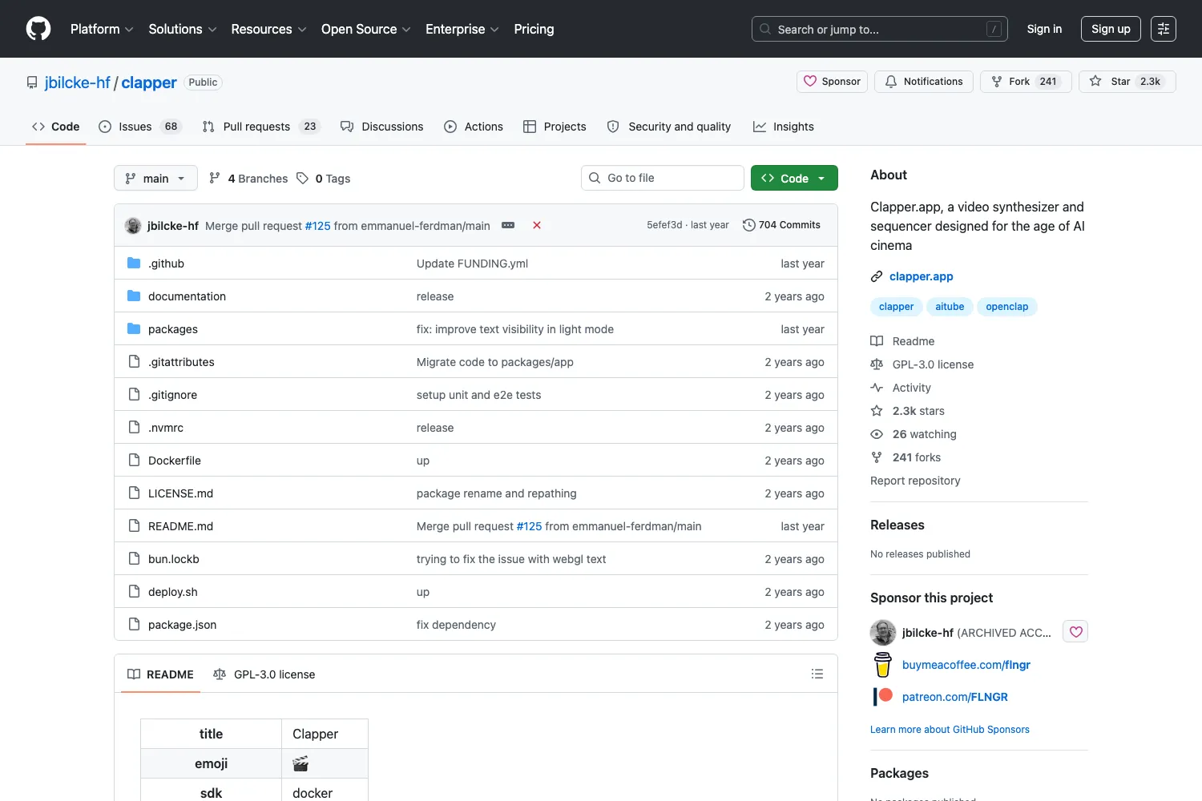The width and height of the screenshot is (1202, 801).
Task: Star the clapper repository
Action: 1127,82
